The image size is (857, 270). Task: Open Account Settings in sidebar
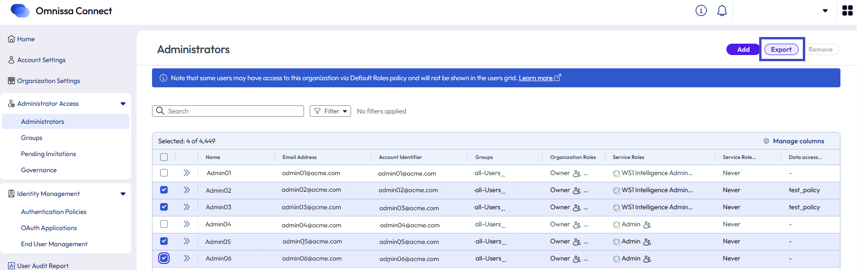click(41, 60)
